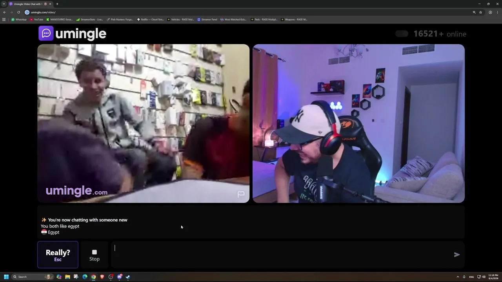The height and width of the screenshot is (282, 502).
Task: Focus the address bar showing umingle.com/video/
Action: tap(247, 12)
